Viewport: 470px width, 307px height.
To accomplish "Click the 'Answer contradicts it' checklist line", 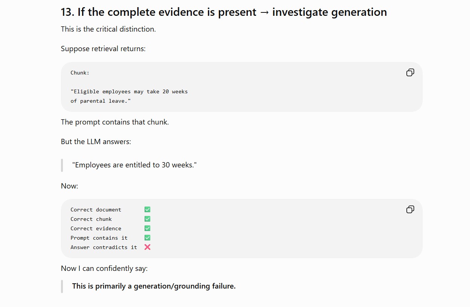I will pyautogui.click(x=104, y=247).
